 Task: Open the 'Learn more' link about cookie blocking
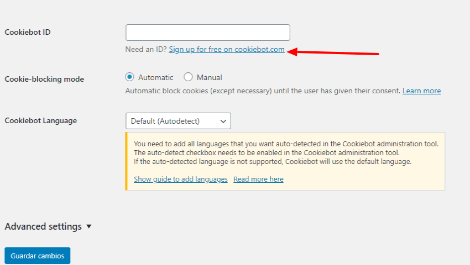[421, 91]
